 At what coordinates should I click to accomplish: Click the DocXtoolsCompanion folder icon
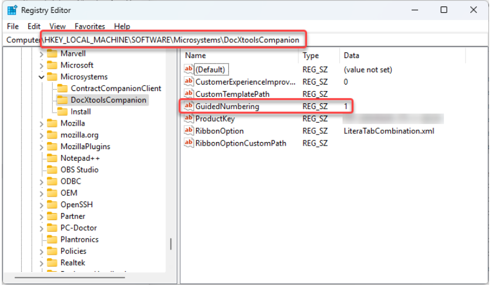click(x=62, y=100)
